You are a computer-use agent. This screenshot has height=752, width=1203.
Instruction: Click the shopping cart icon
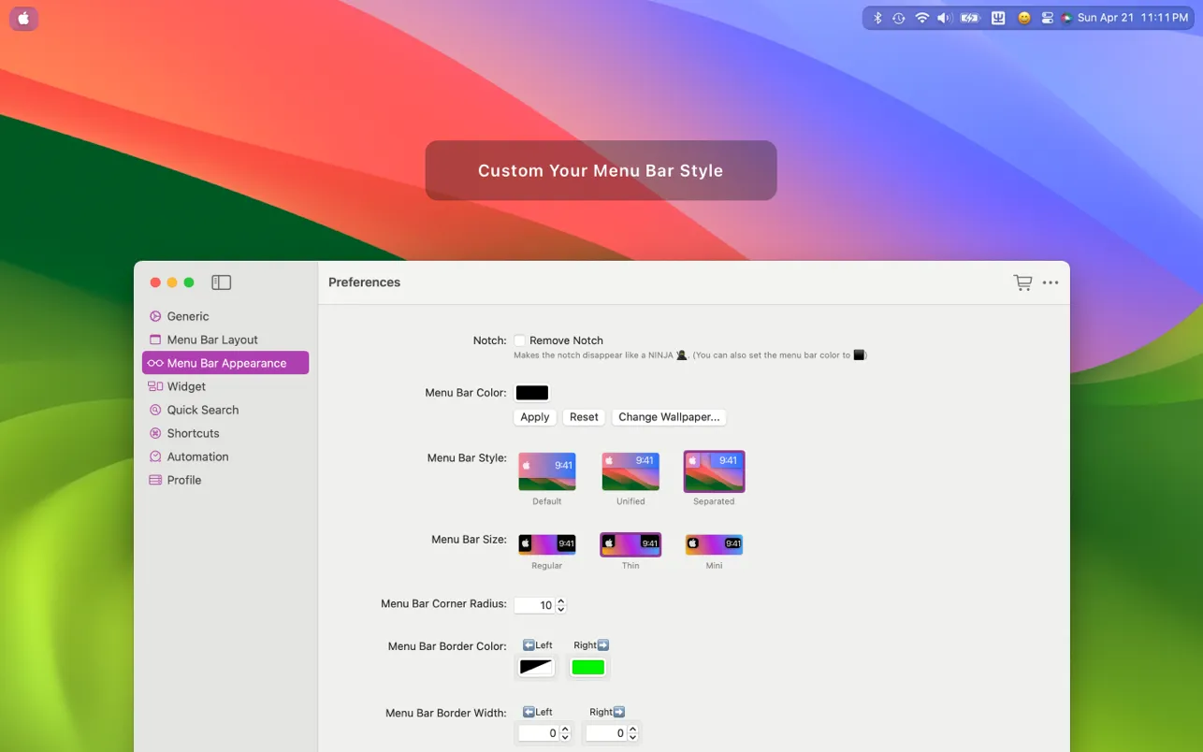pyautogui.click(x=1022, y=282)
